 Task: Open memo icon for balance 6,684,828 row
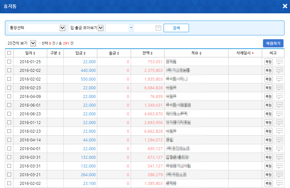[279, 87]
